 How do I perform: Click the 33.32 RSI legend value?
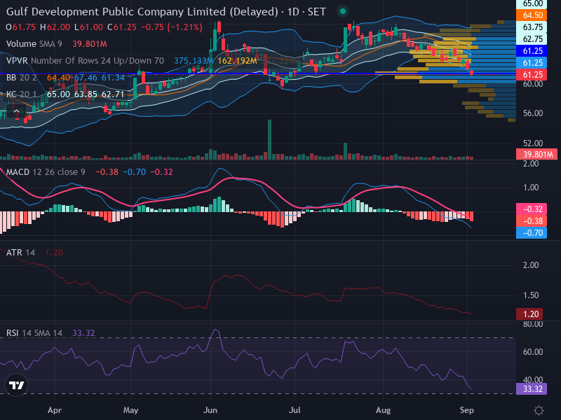83,333
